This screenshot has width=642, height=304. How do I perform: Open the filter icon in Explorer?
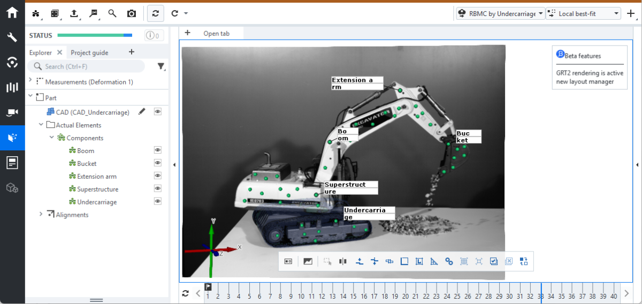[160, 66]
